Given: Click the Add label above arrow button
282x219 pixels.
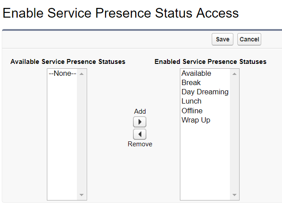Looking at the screenshot, I should click(x=140, y=111).
